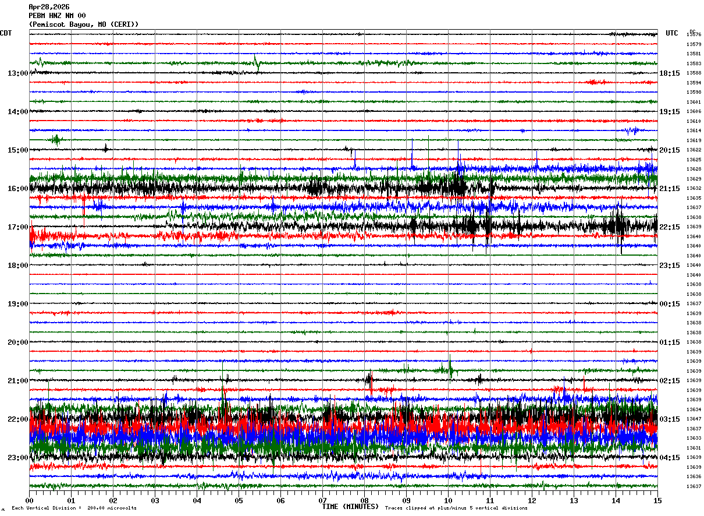Screen dimensions: 704x516
Task: Click the date label Apr28,2026
Action: (x=49, y=7)
